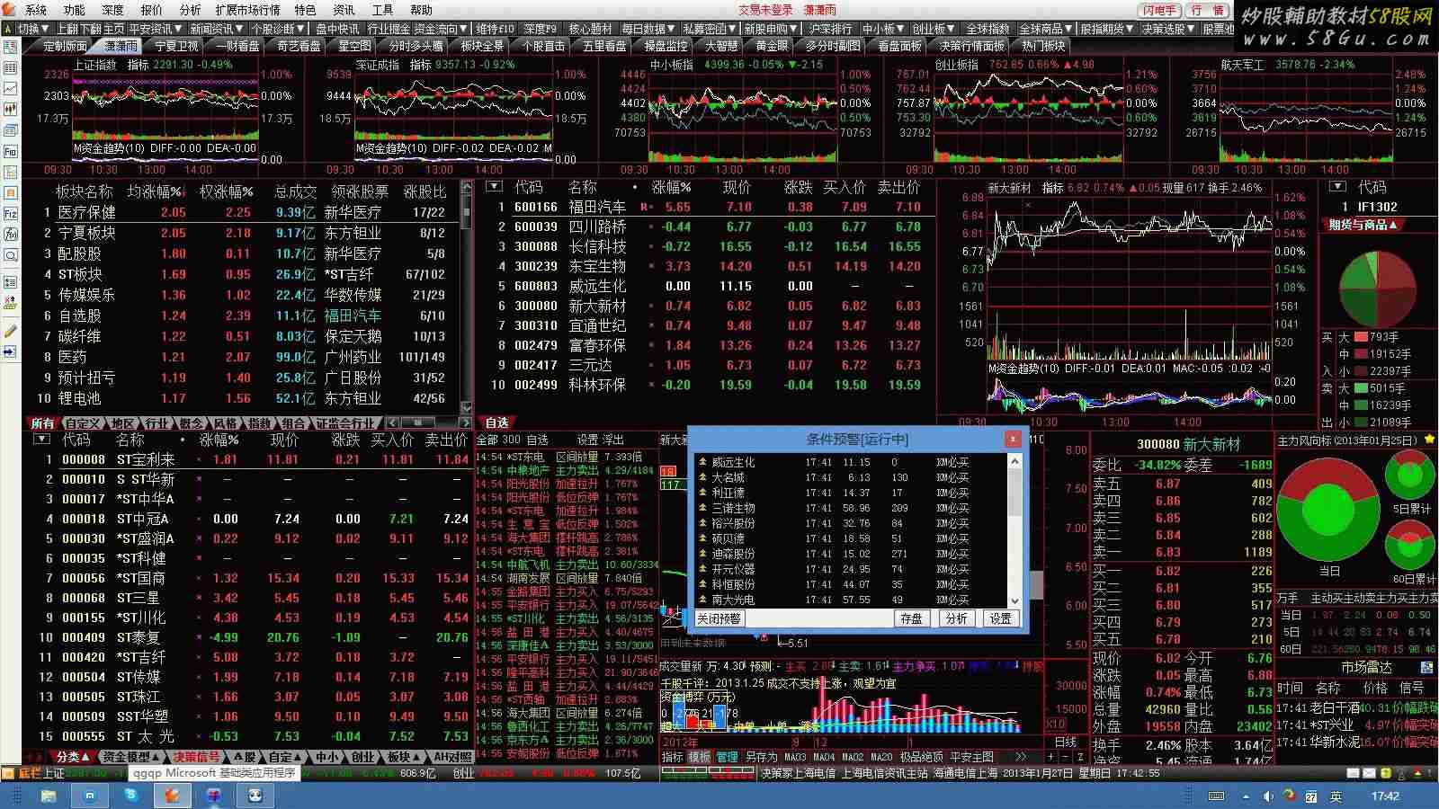Screen dimensions: 1439x809
Task: Select the 福田汽车 row in watchlist
Action: click(x=709, y=207)
